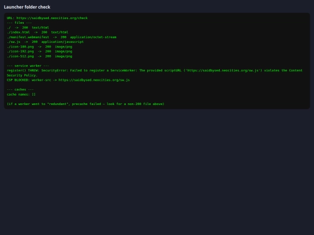Click the '--- service worker ---' section header
The width and height of the screenshot is (314, 235).
(x=28, y=66)
